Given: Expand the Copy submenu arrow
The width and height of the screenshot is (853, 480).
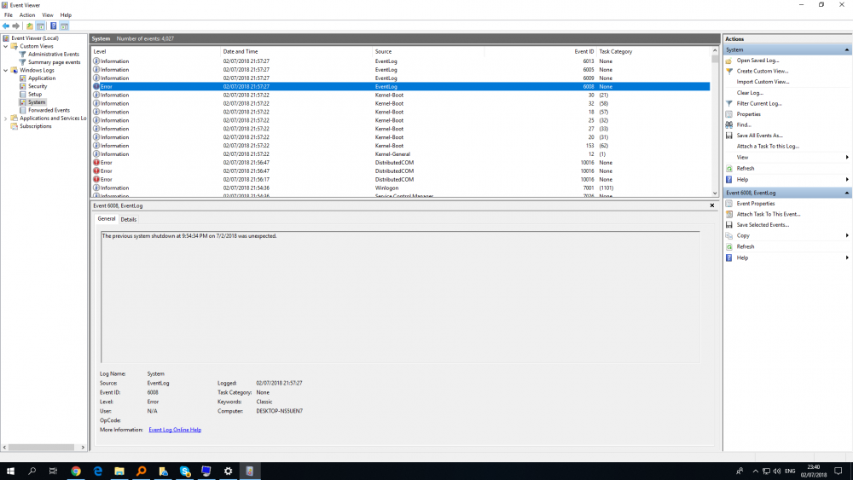Looking at the screenshot, I should [x=847, y=235].
